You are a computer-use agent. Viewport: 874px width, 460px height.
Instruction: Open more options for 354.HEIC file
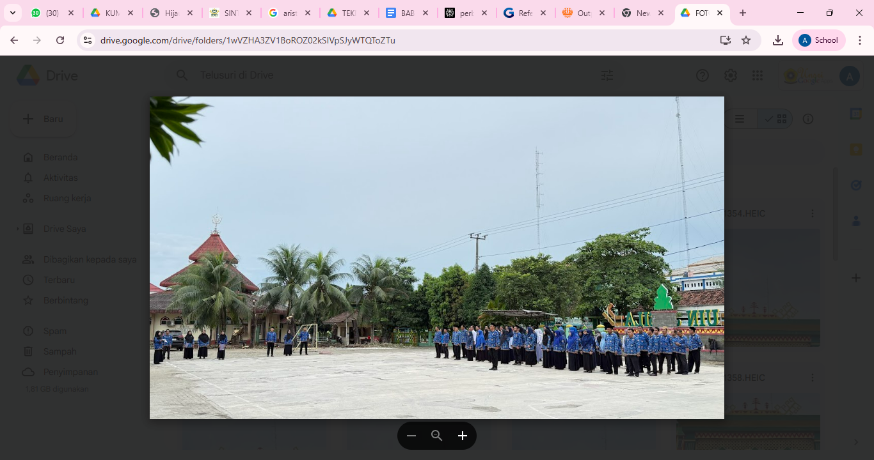coord(813,213)
